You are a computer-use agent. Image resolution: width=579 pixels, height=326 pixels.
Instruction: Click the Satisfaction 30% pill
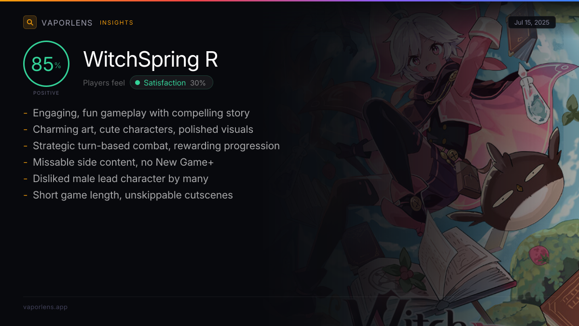pyautogui.click(x=171, y=83)
